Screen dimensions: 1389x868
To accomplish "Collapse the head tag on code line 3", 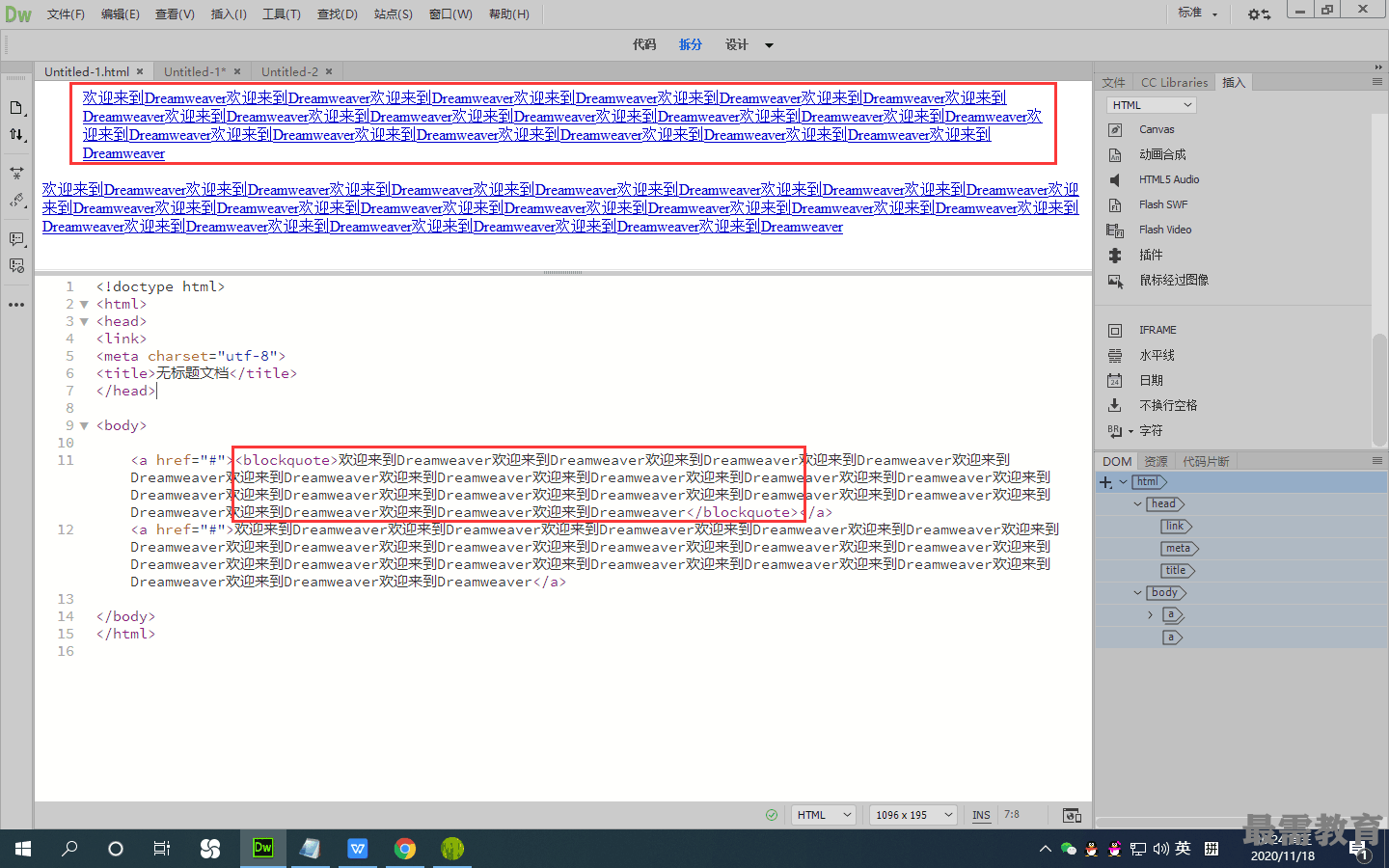I will tap(84, 321).
